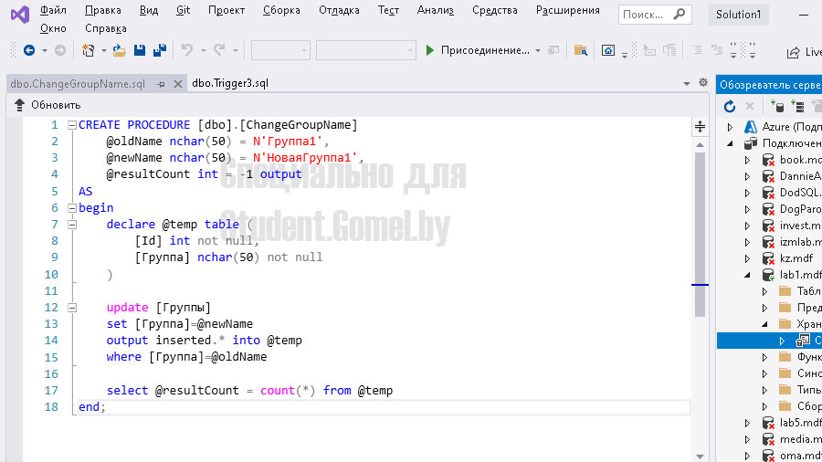Screen dimensions: 822x462
Task: Click the Redo arrow icon
Action: (x=219, y=50)
